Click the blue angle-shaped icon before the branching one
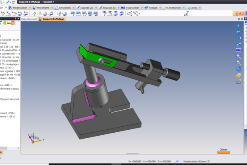This screenshot has width=247, height=165. pyautogui.click(x=129, y=14)
